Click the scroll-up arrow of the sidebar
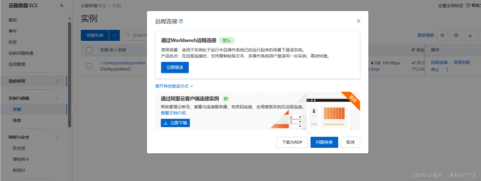The width and height of the screenshot is (481, 181). (x=69, y=19)
